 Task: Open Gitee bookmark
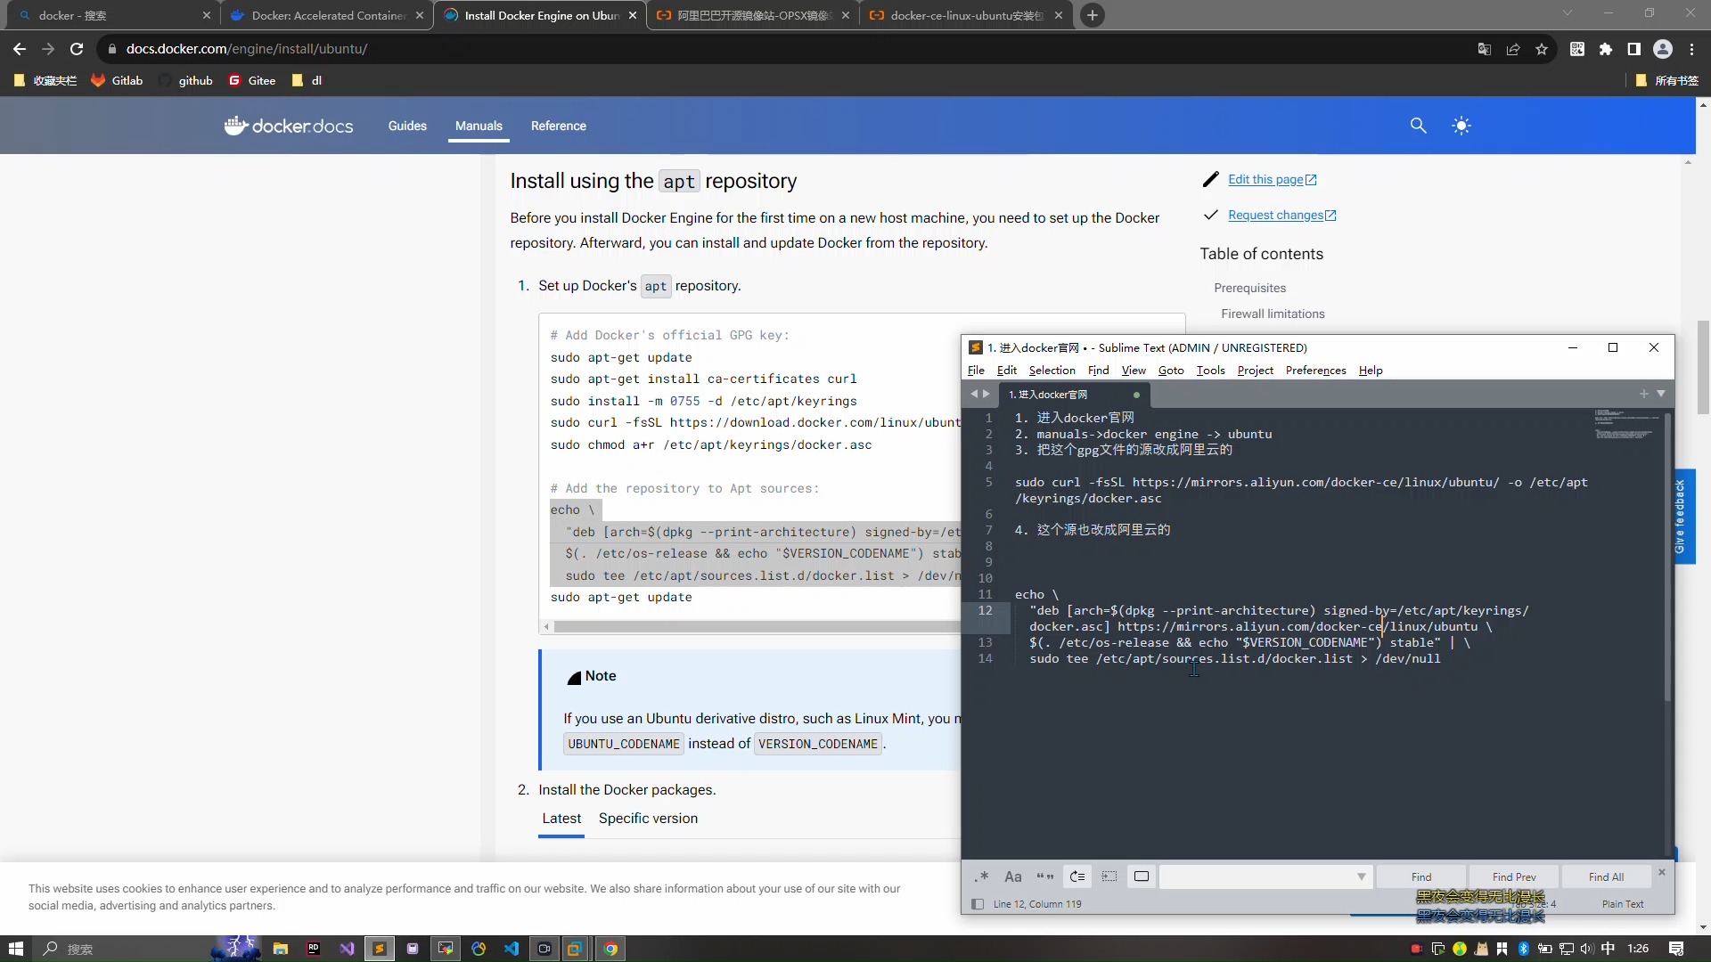(x=252, y=80)
